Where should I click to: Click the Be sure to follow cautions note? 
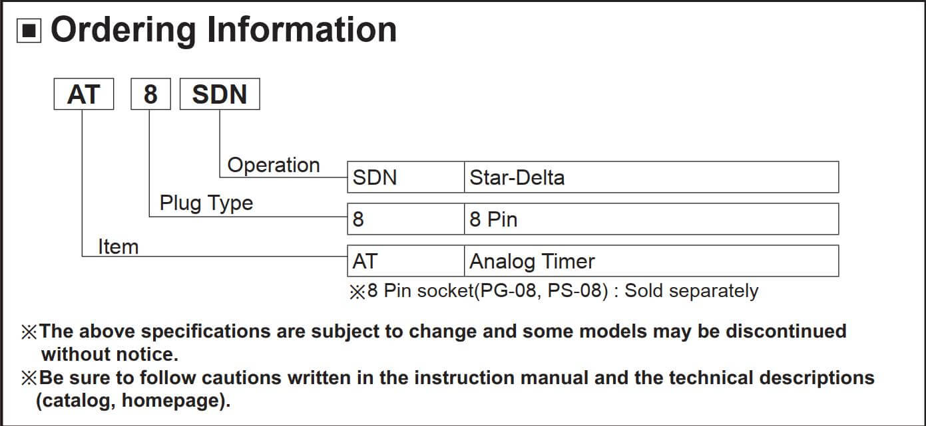(448, 389)
